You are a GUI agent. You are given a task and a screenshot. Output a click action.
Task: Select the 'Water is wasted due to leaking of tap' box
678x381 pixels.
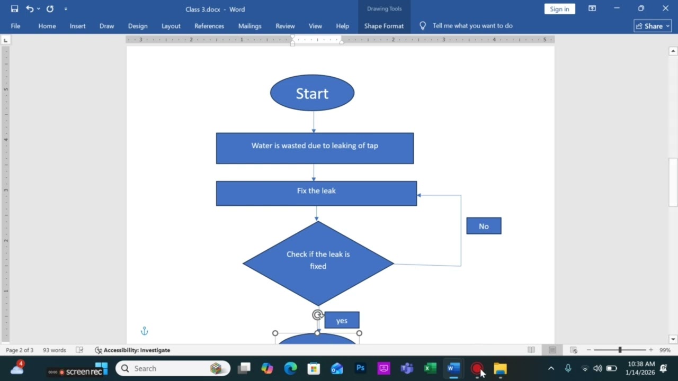[x=315, y=148]
